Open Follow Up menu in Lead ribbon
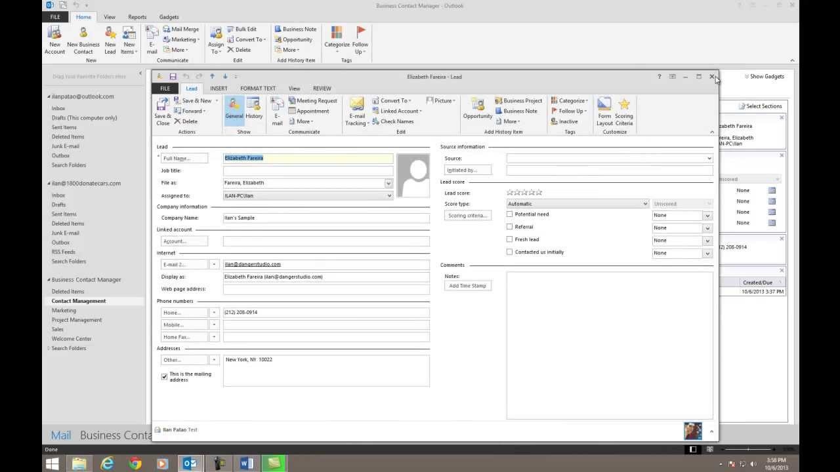The image size is (840, 472). pyautogui.click(x=568, y=111)
